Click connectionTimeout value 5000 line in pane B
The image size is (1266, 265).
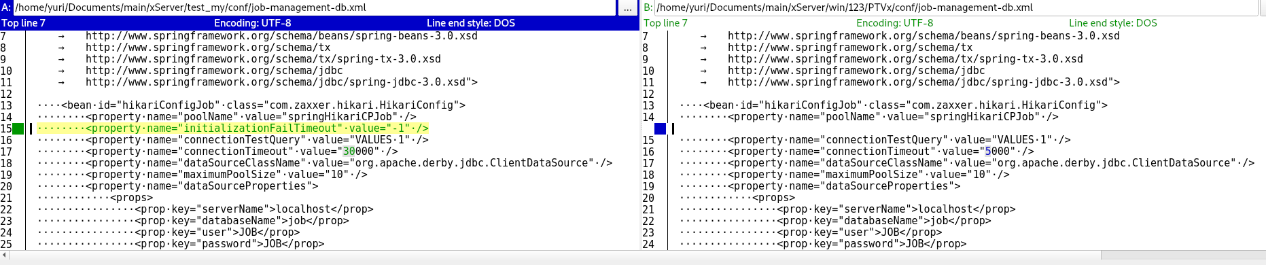pos(857,152)
